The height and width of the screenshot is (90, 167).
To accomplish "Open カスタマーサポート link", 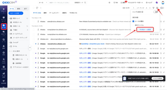I will click(136, 2).
